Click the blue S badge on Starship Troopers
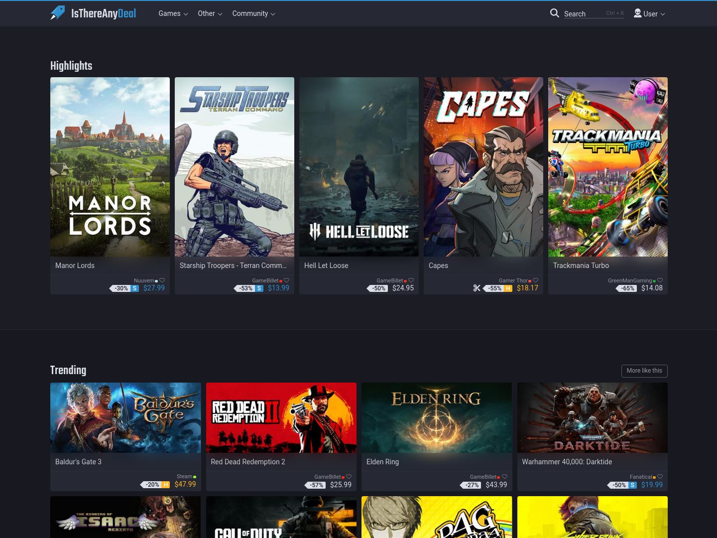Viewport: 717px width, 538px height. (259, 288)
